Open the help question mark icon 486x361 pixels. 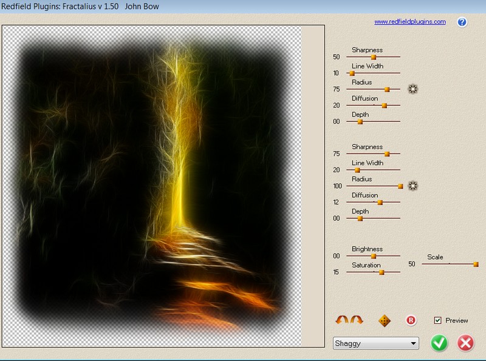[x=462, y=22]
